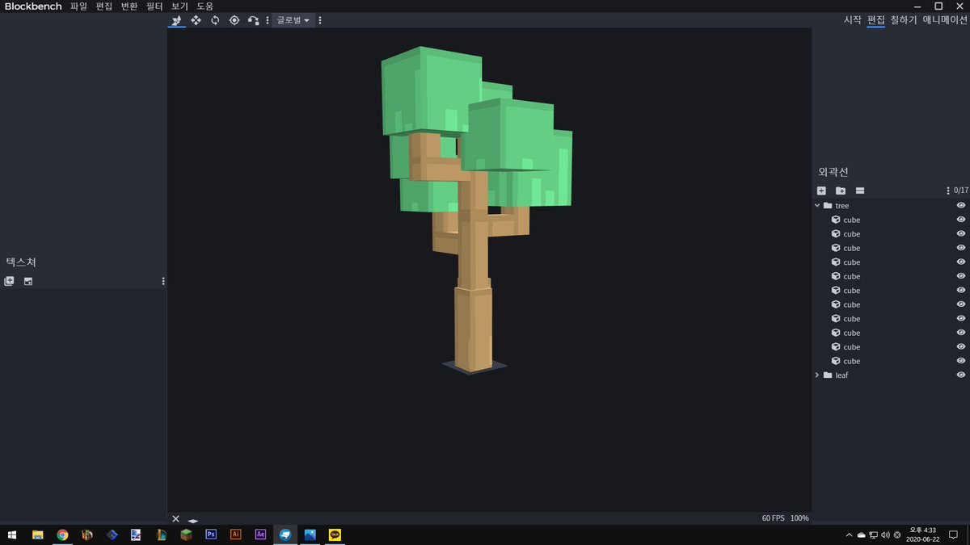
Task: Show hidden system tray icons
Action: (x=849, y=535)
